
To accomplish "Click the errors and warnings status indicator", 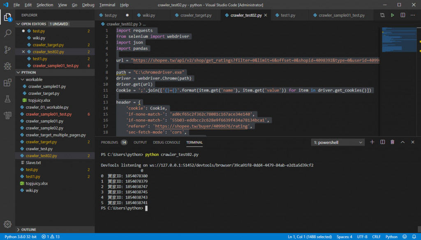I will pos(51,237).
